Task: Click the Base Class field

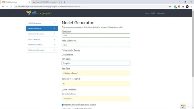Action: [96, 73]
